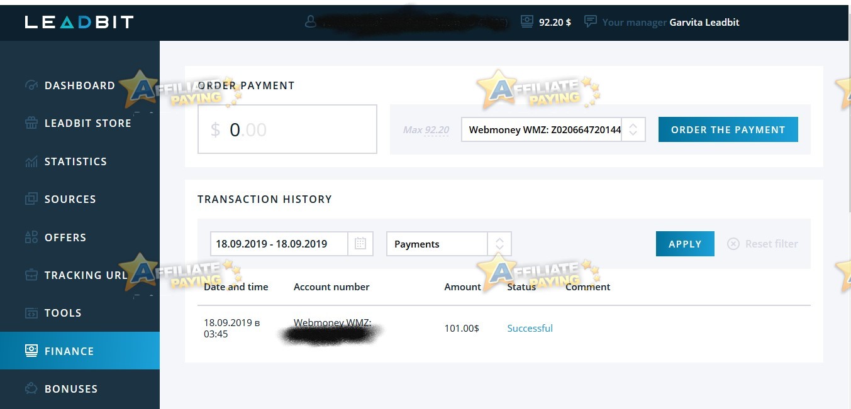Viewport: 851px width, 409px height.
Task: Click the Account number column header
Action: click(x=331, y=286)
